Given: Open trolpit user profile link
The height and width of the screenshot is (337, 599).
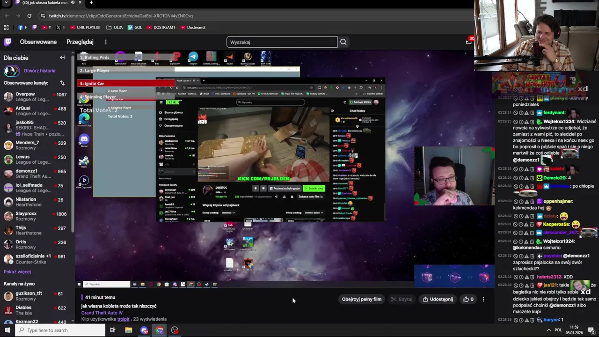Looking at the screenshot, I should (124, 319).
